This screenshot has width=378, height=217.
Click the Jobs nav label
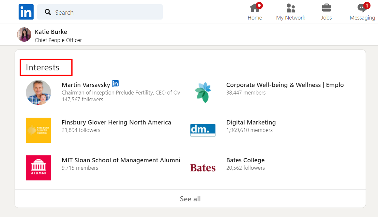tap(326, 18)
